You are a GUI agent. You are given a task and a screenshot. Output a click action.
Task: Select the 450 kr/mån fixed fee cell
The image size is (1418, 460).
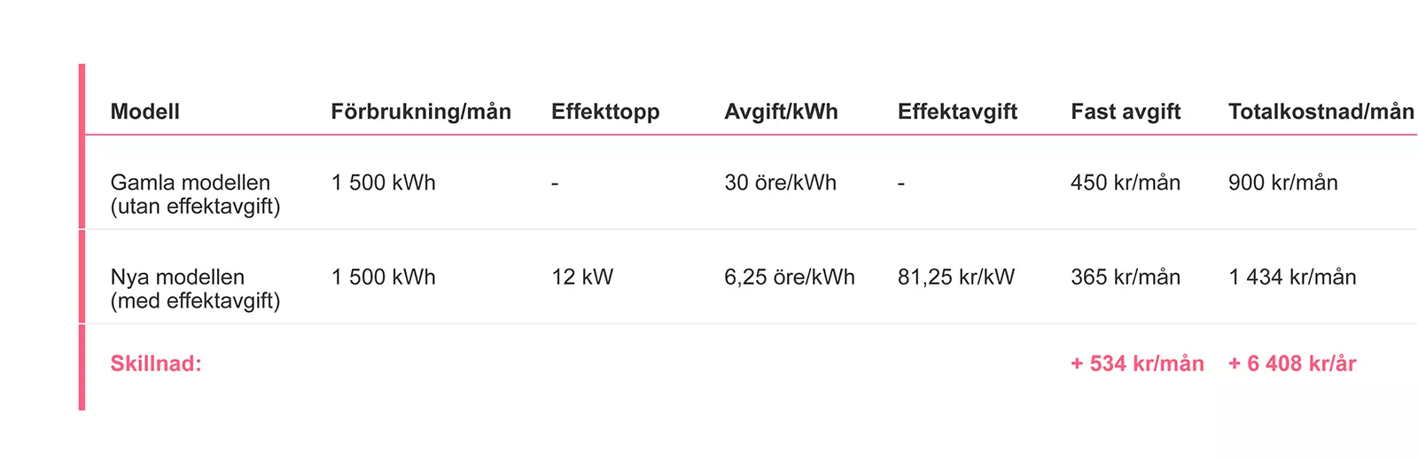(1126, 183)
